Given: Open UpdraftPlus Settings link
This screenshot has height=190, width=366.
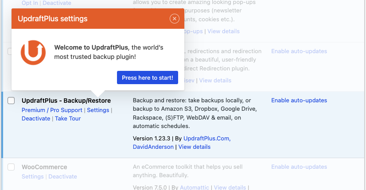Looking at the screenshot, I should click(98, 110).
